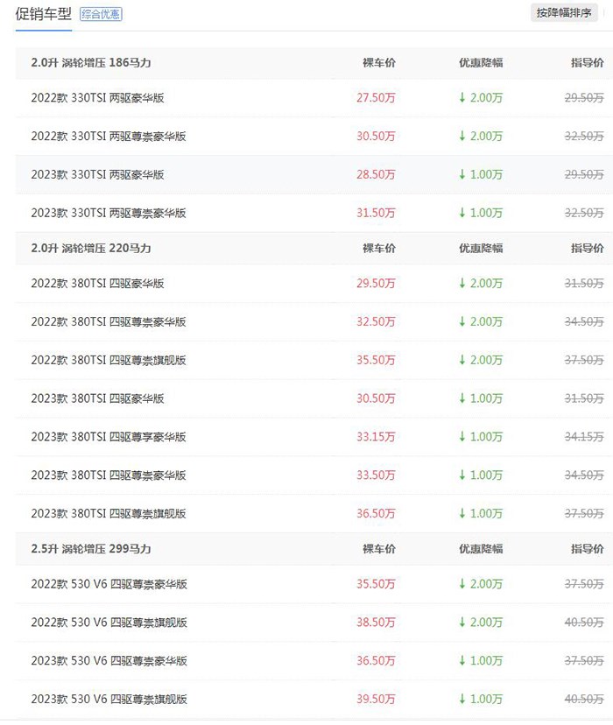Open 2022款 330TSI 两驱豪华版 model
The width and height of the screenshot is (613, 725).
click(97, 97)
